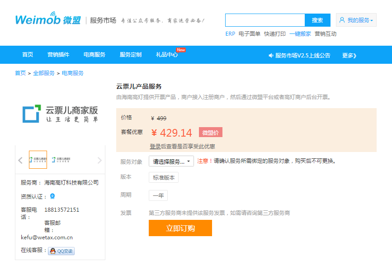
Task: Click the 一键搬家 quick search link
Action: pos(300,34)
